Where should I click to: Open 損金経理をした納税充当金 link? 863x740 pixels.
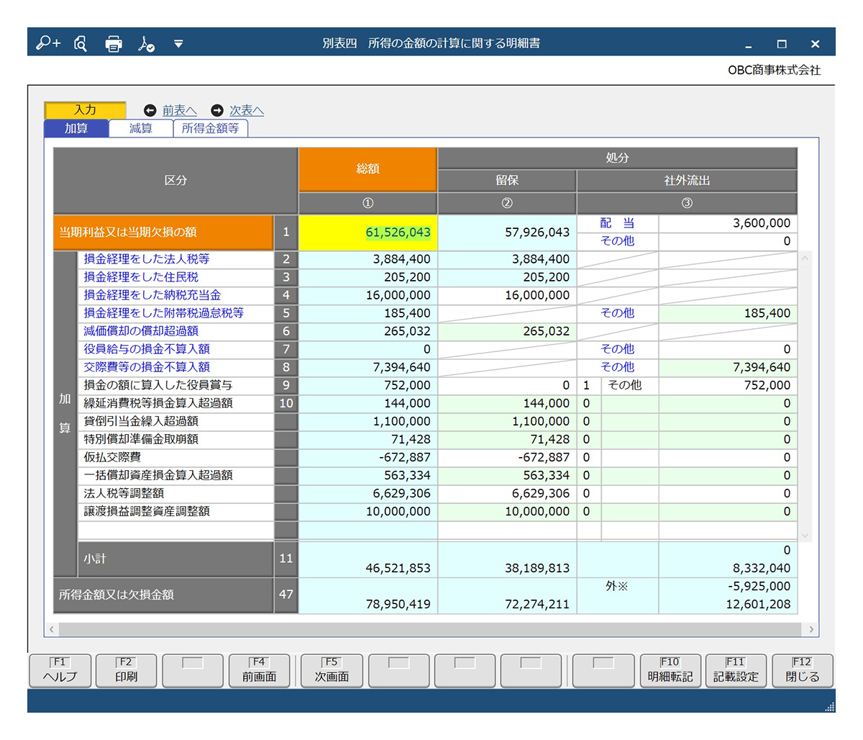[x=152, y=295]
